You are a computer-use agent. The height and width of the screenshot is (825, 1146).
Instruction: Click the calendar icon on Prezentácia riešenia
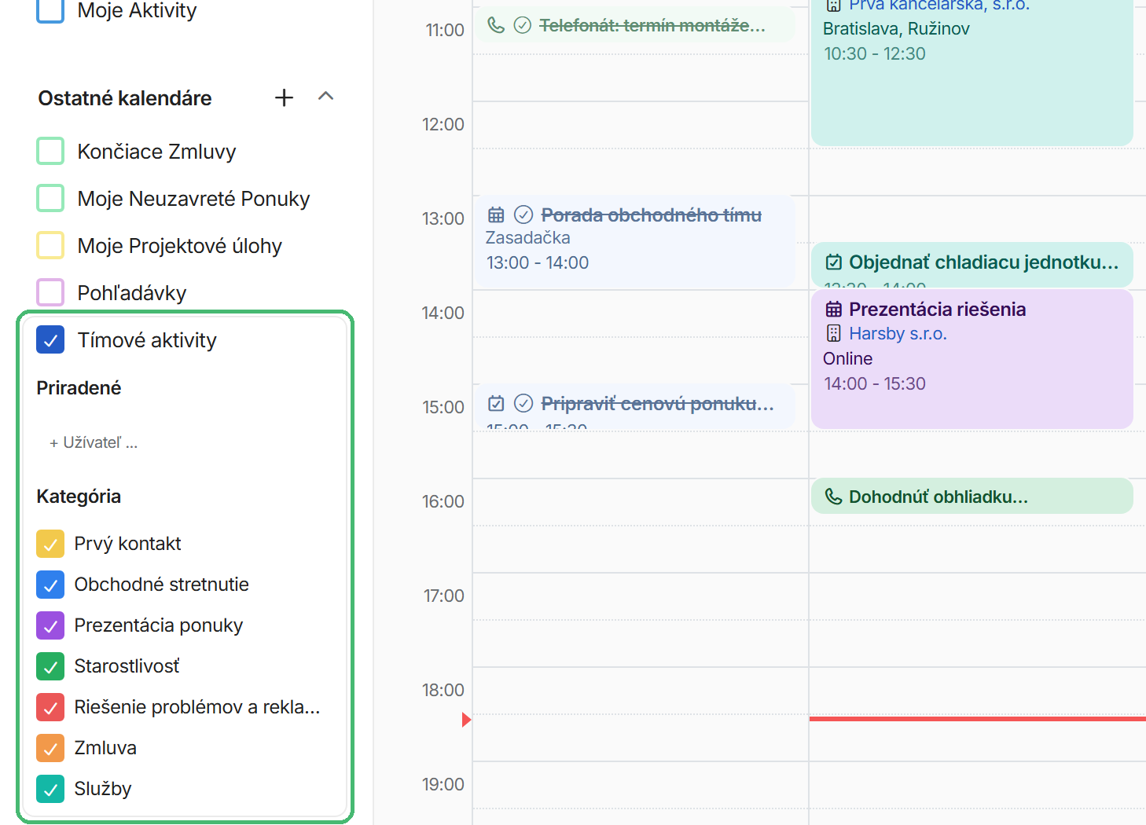tap(834, 309)
